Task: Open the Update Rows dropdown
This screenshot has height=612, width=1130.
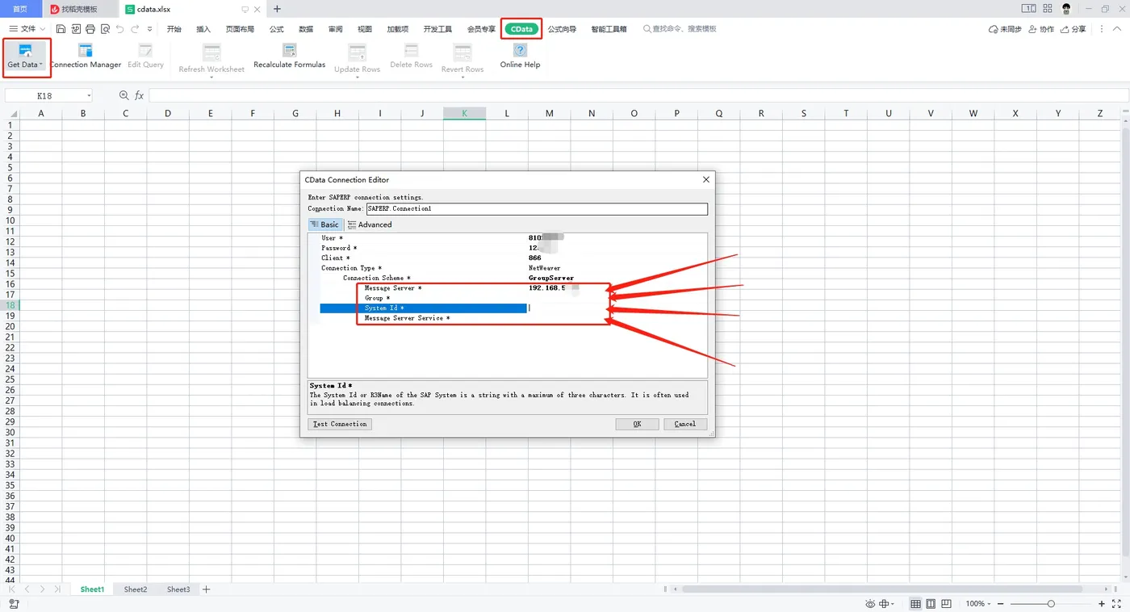Action: click(x=358, y=78)
